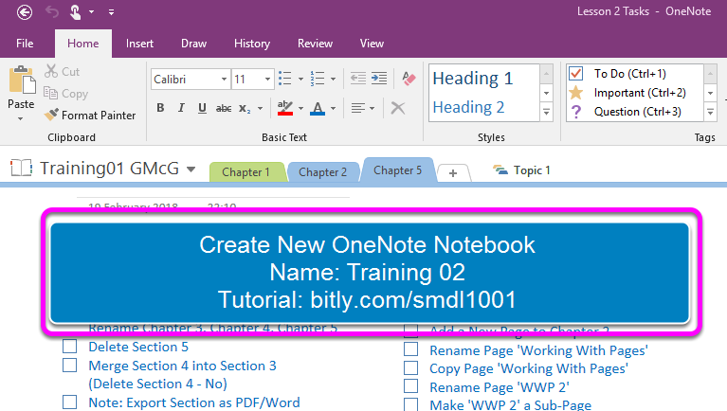The image size is (727, 411).
Task: Open the History ribbon tab
Action: (x=252, y=44)
